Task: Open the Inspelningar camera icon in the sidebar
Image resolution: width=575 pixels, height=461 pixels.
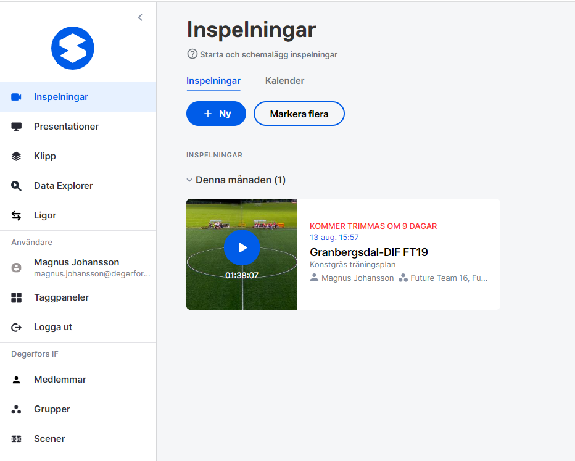Action: tap(16, 97)
